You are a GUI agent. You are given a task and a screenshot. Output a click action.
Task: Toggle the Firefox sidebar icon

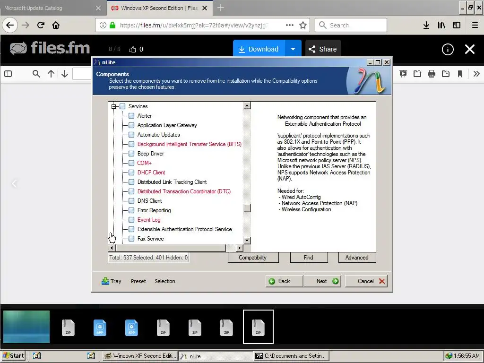(457, 25)
